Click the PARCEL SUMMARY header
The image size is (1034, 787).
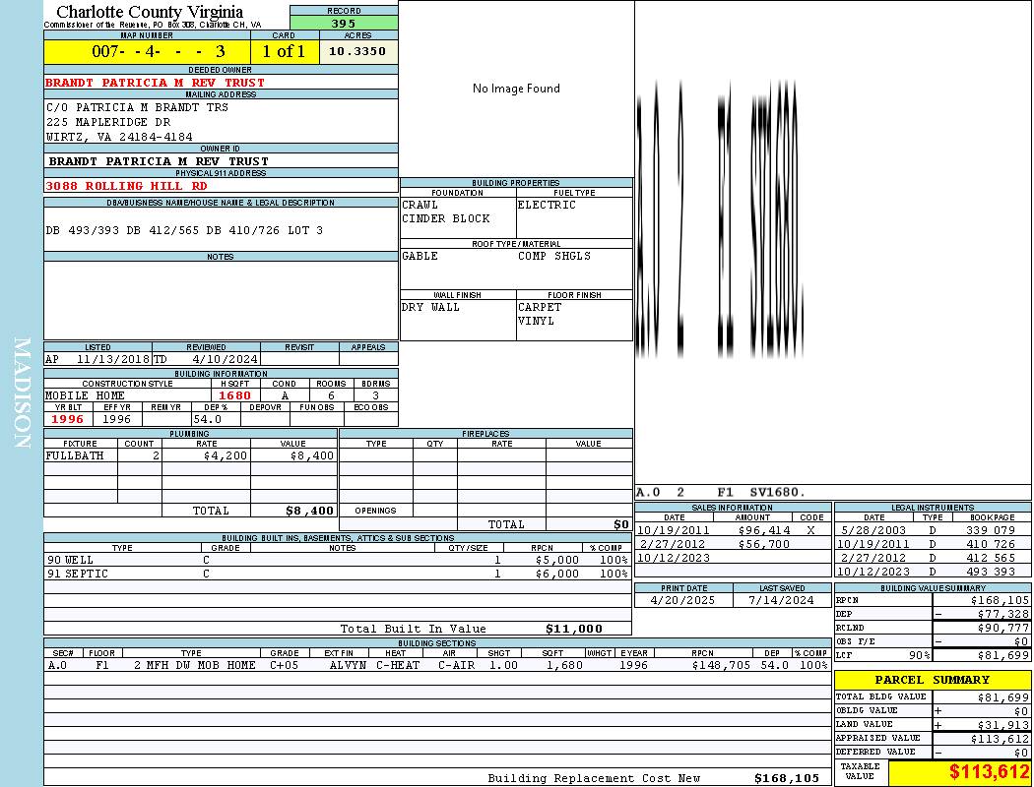(933, 680)
